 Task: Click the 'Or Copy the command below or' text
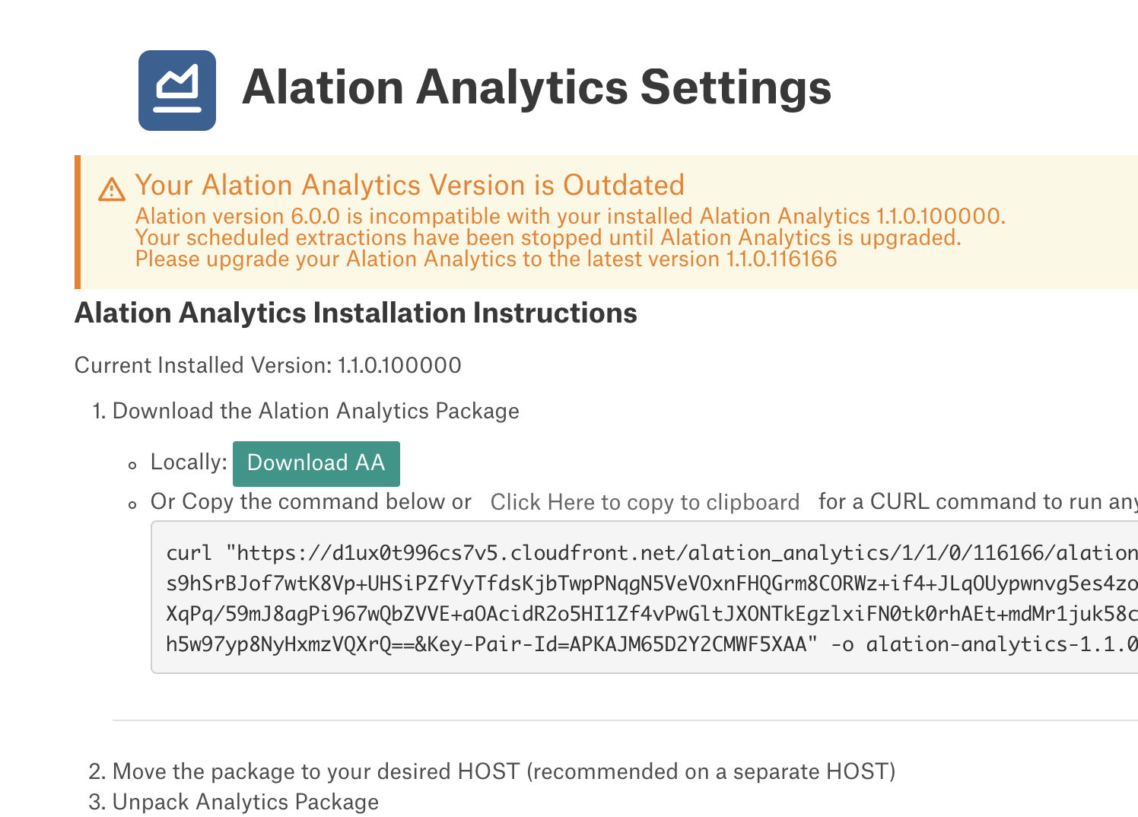tap(311, 501)
